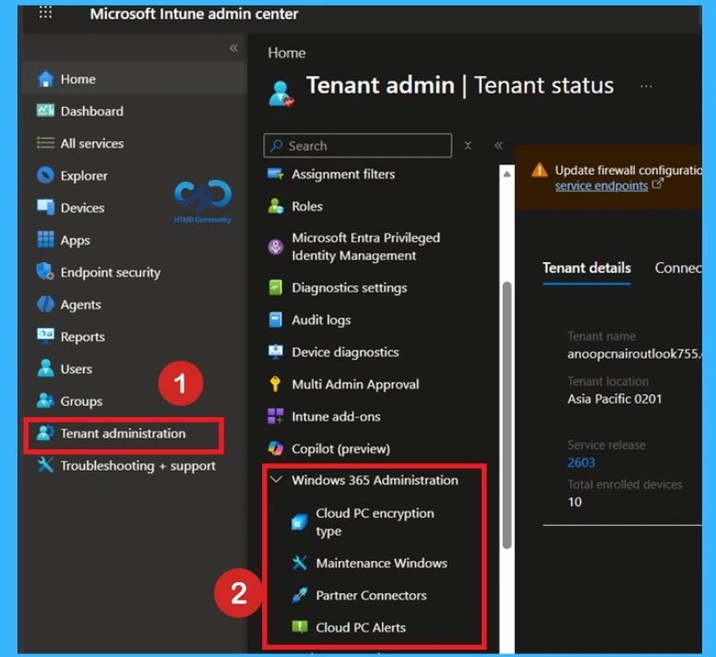
Task: Click the Apps grid icon
Action: 45,239
